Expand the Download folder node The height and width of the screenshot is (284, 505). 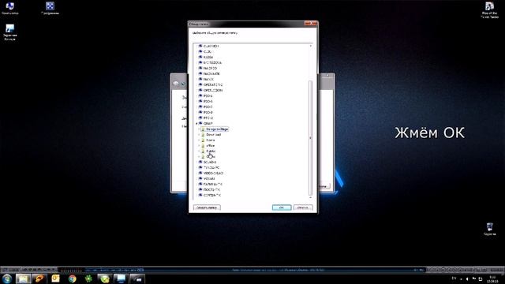pos(199,135)
